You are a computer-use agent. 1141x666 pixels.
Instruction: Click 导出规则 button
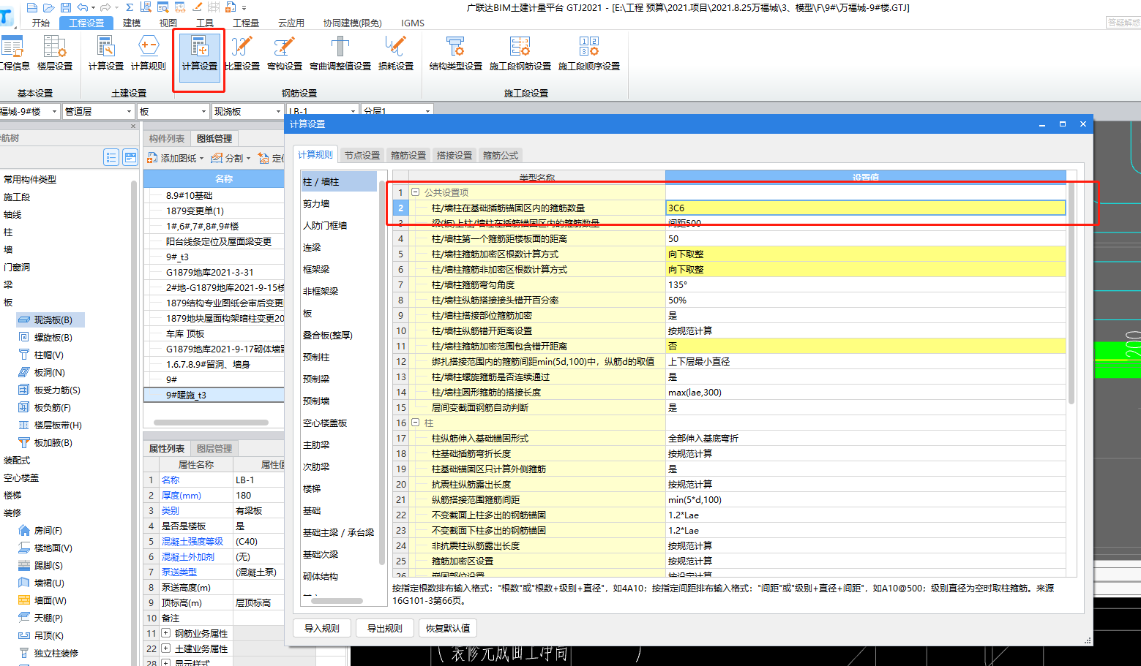[385, 628]
